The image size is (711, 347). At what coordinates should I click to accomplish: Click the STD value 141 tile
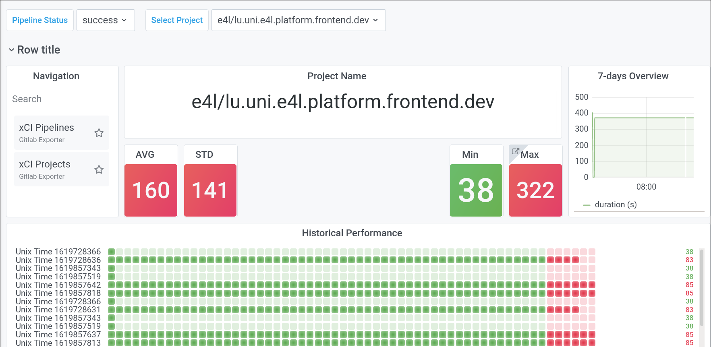(210, 190)
